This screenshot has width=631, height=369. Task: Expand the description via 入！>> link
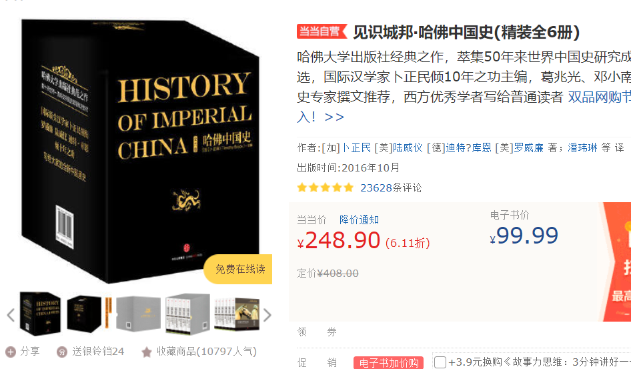(x=320, y=117)
